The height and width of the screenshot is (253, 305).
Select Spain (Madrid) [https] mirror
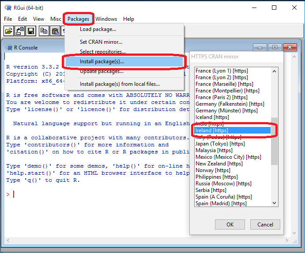click(x=233, y=203)
